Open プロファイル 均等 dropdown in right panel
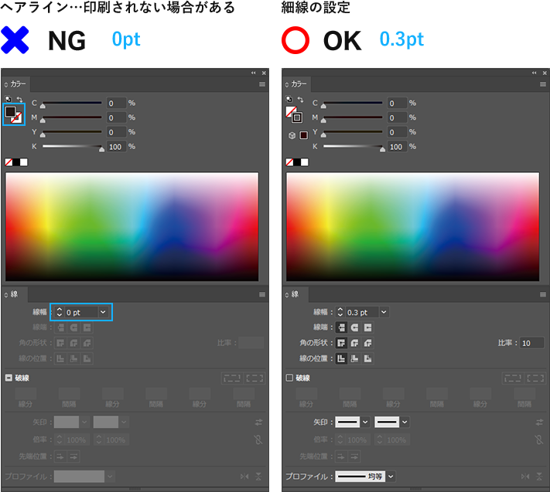Viewport: 550px width, 492px height. pyautogui.click(x=391, y=477)
